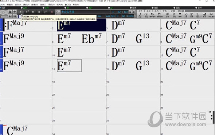Click the last icon at toolbar's right end

[x=211, y=15]
